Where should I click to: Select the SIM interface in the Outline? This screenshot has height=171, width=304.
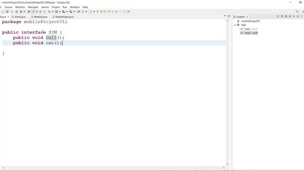(x=243, y=25)
